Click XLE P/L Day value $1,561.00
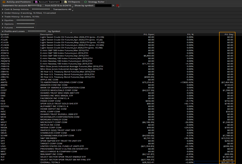This screenshot has height=164, width=242. [228, 157]
